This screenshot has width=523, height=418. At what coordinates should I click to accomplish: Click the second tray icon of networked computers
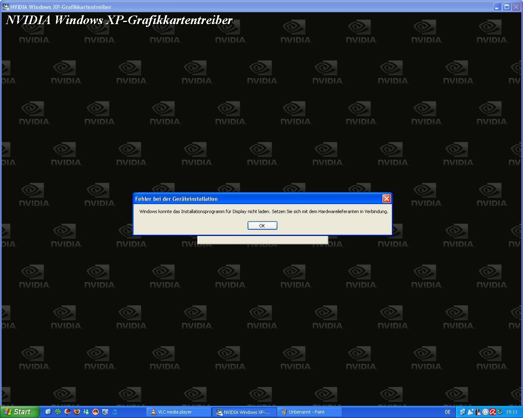[x=470, y=412]
